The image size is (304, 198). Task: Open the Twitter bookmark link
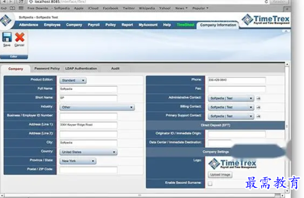pos(129,8)
